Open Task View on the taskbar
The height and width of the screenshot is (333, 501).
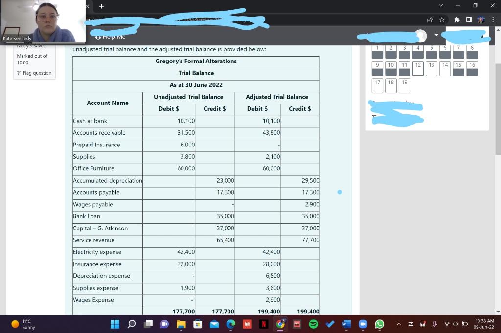point(148,324)
